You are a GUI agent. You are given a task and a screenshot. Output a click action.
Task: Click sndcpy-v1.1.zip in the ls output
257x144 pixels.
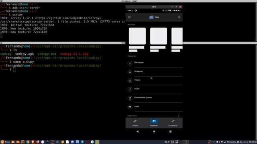coord(74,54)
